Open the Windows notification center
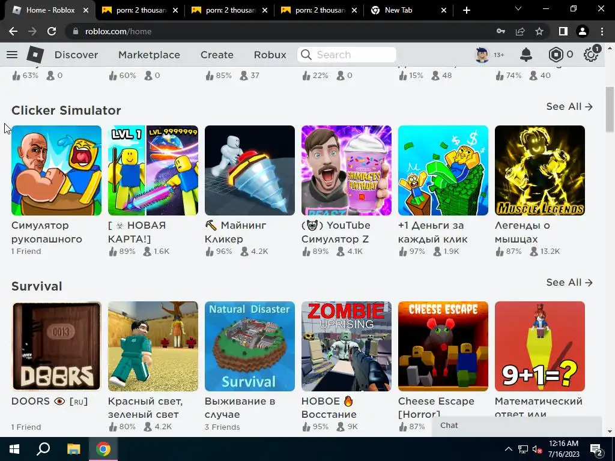Screen dimensions: 615x461 click(596, 449)
